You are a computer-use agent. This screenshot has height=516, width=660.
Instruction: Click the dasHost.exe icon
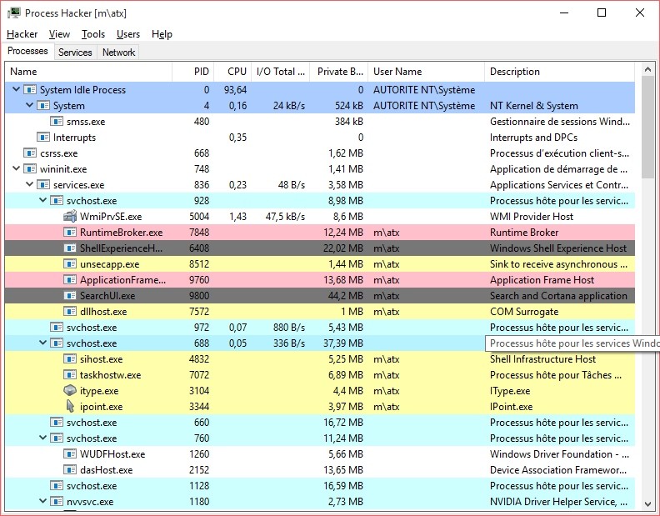(69, 470)
